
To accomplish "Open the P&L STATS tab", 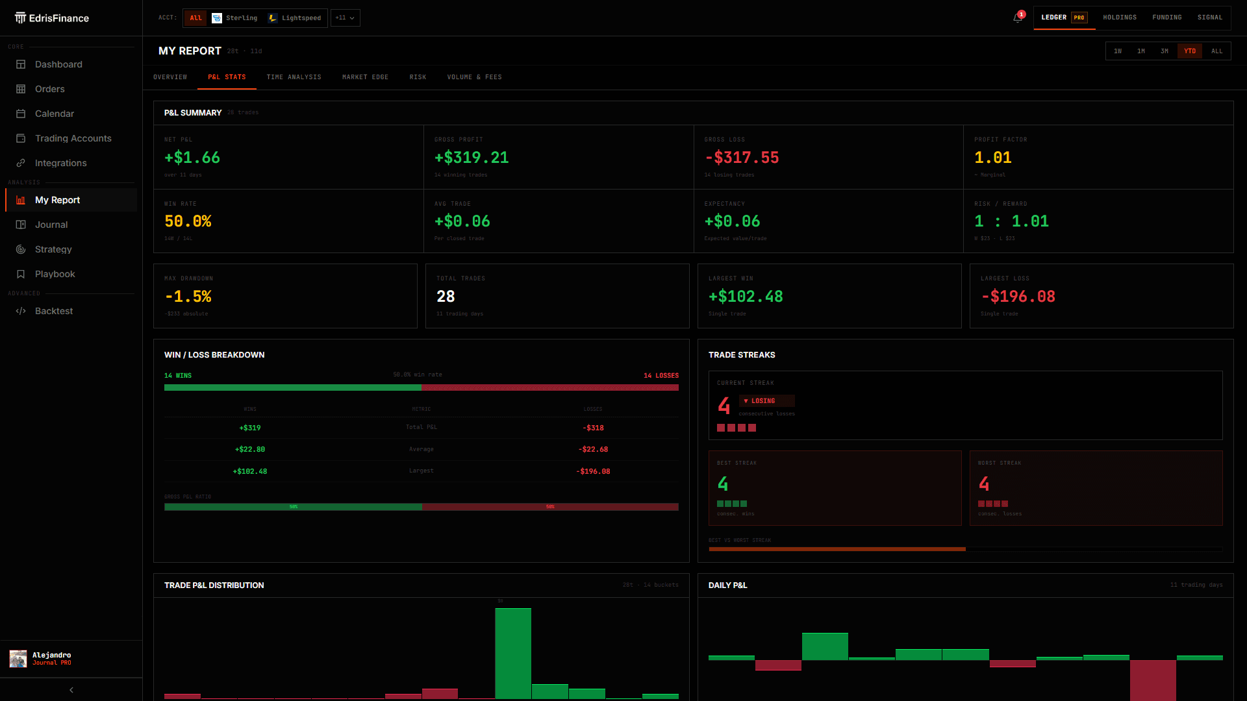I will click(x=227, y=77).
